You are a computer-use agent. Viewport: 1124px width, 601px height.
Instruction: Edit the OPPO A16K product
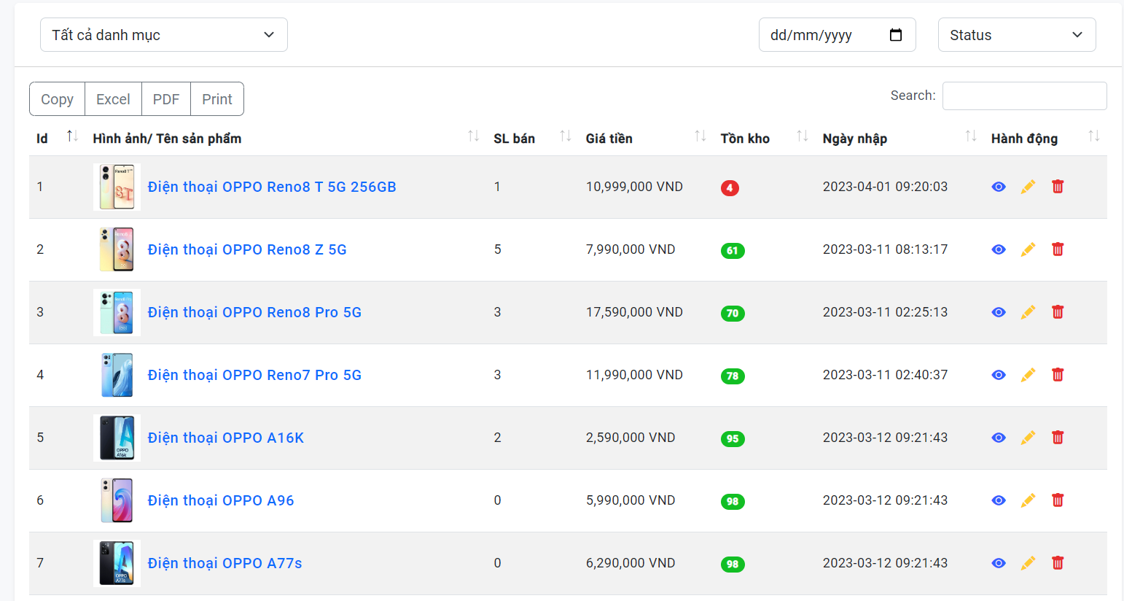pyautogui.click(x=1028, y=438)
